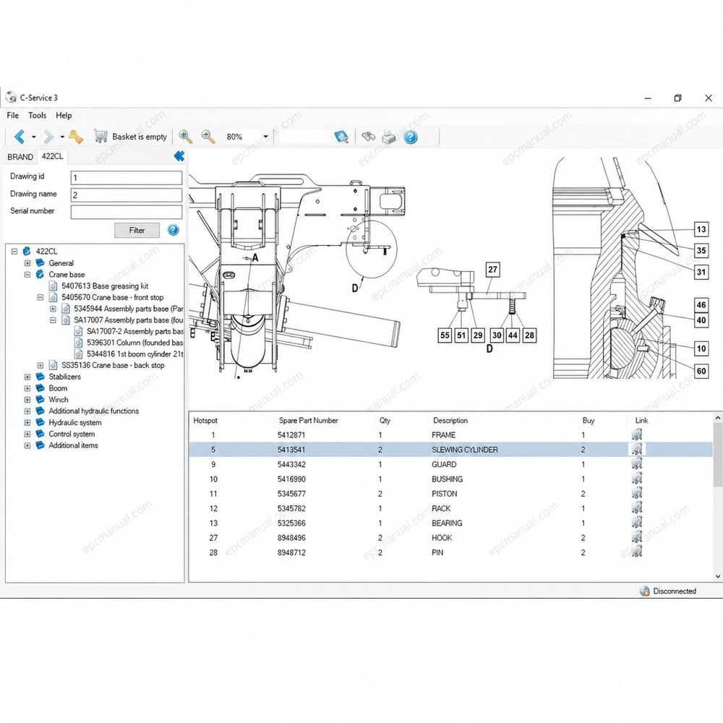
Task: Click hotspot 27 on the drawing
Action: (x=492, y=269)
